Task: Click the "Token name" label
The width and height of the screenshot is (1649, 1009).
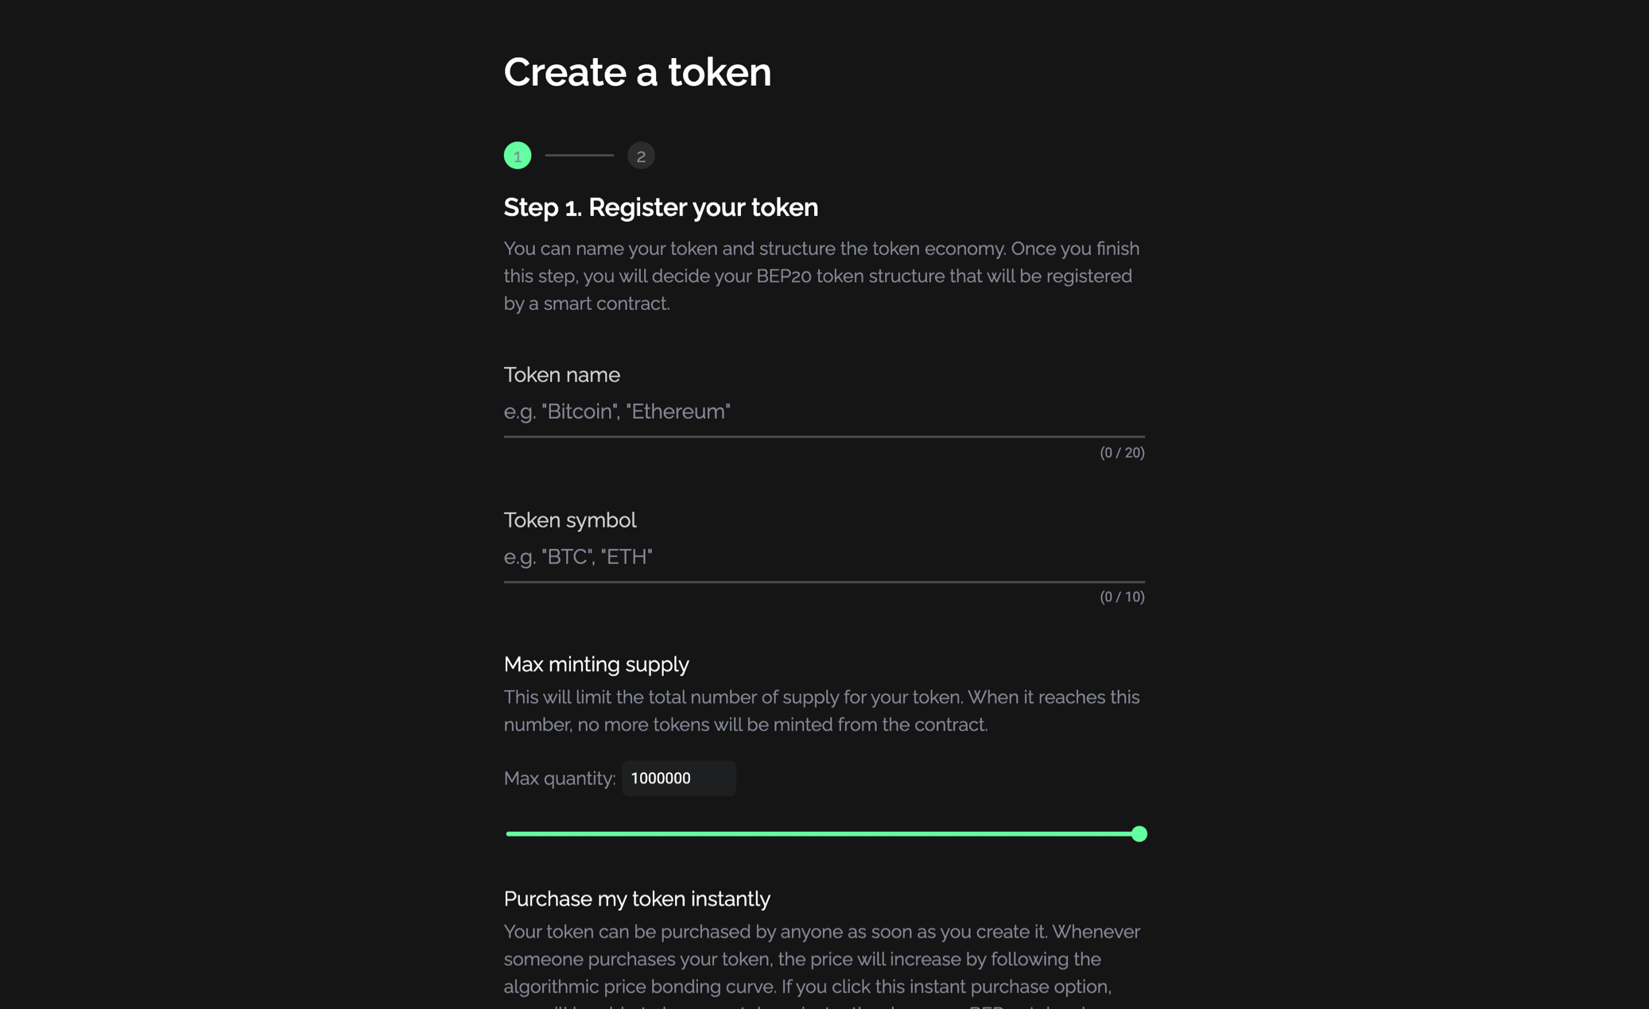Action: (562, 375)
